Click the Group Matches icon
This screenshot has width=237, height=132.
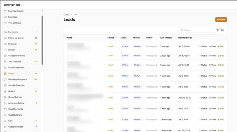point(5,97)
